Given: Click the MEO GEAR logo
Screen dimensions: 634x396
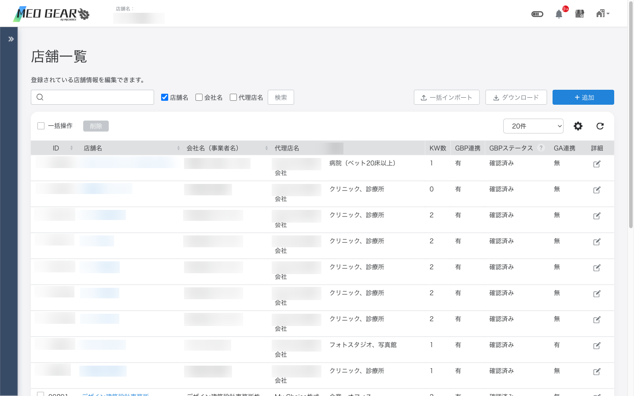Looking at the screenshot, I should 52,14.
